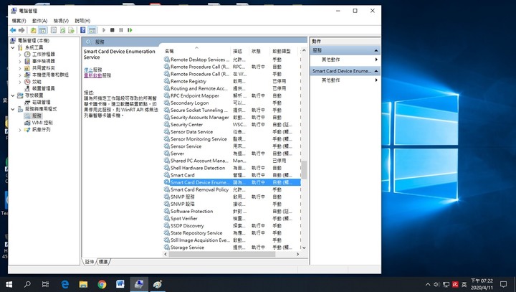Image resolution: width=516 pixels, height=292 pixels.
Task: Sort by the 狀態 column header
Action: click(x=259, y=51)
